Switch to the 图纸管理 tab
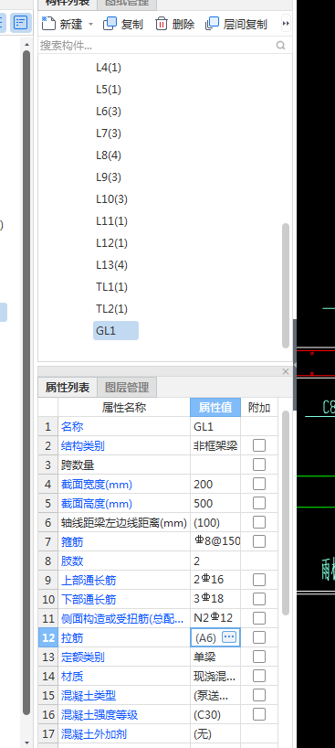The width and height of the screenshot is (335, 748). tap(126, 3)
